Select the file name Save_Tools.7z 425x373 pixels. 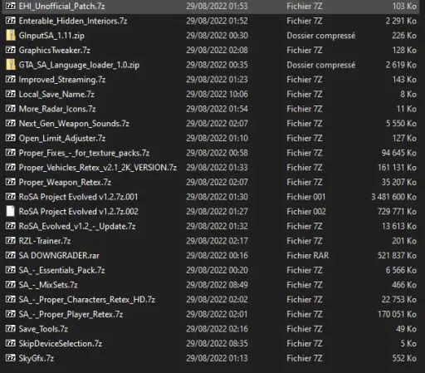tap(43, 329)
